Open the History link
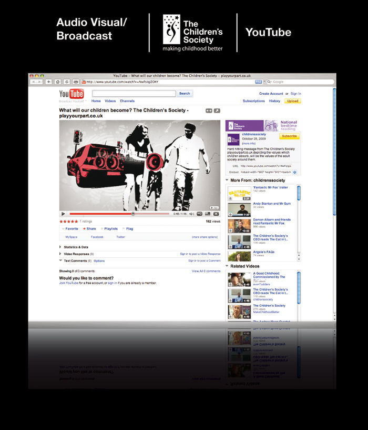 coord(274,101)
